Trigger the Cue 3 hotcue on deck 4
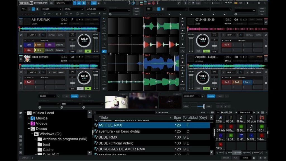 coord(247,82)
